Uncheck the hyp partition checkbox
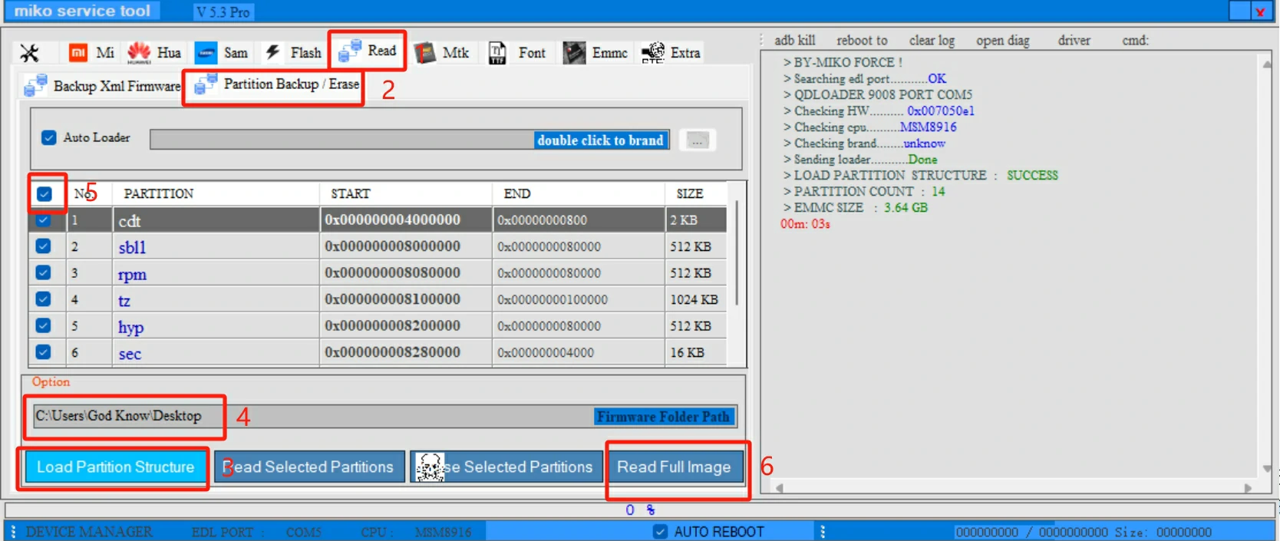1280x541 pixels. (x=43, y=325)
